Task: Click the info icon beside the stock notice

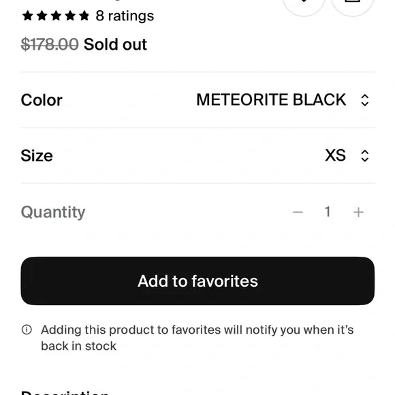Action: pos(27,330)
